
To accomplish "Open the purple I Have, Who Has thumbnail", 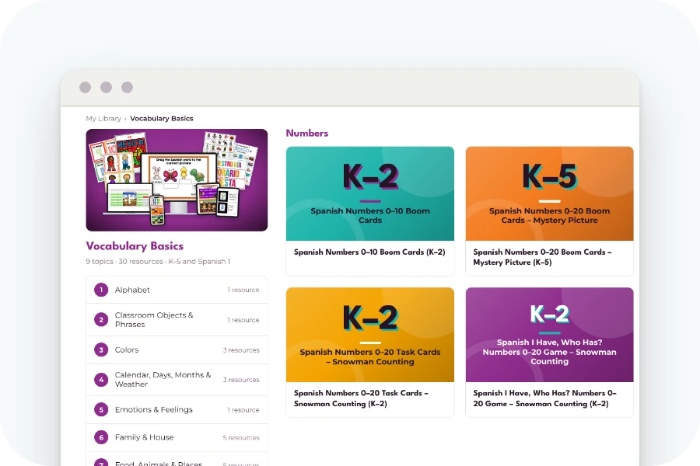I will point(550,335).
